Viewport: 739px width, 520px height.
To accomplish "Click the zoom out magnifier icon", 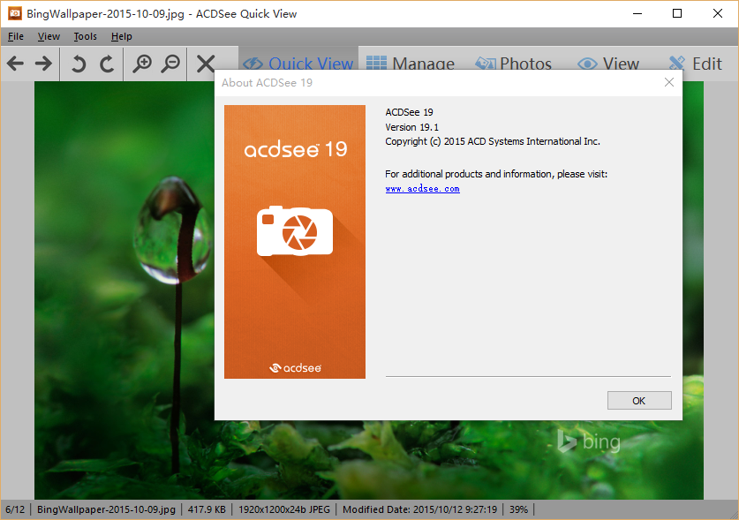I will 170,64.
